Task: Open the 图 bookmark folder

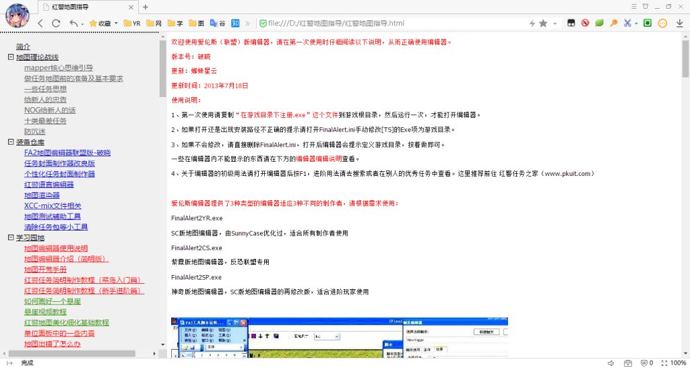Action: (x=196, y=24)
